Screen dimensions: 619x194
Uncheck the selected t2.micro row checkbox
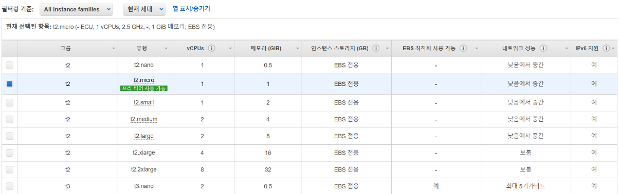[10, 84]
